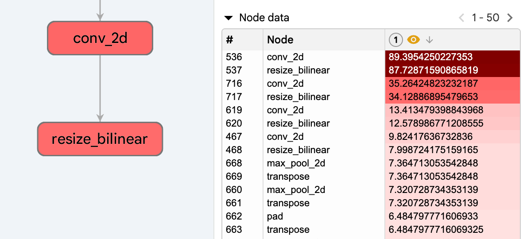Click the 13.413479398843968 value cell
The width and height of the screenshot is (527, 239).
pos(436,110)
